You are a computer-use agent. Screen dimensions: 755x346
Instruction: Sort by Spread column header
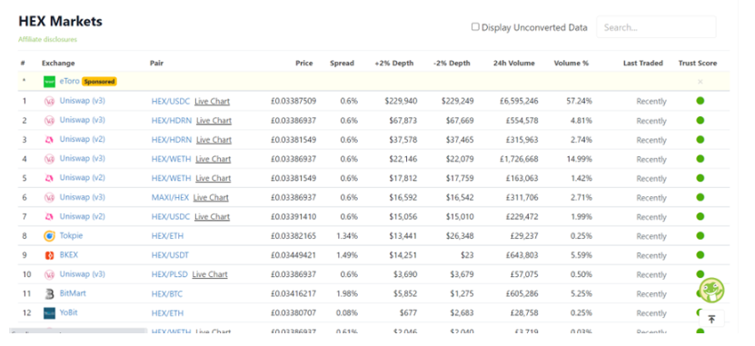click(342, 63)
